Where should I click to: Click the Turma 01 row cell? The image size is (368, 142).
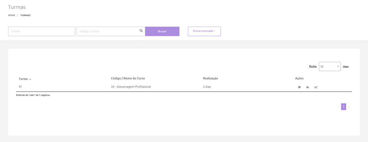click(21, 87)
